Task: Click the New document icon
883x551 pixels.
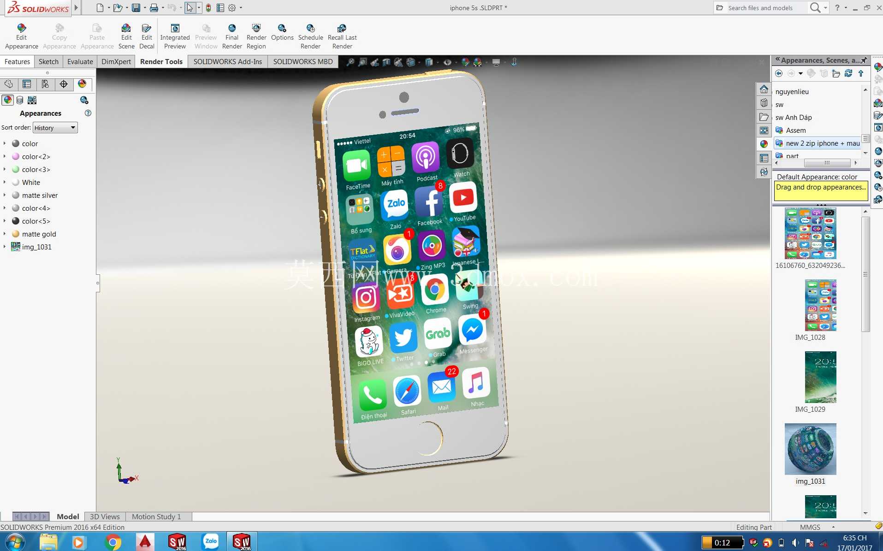Action: click(x=100, y=8)
